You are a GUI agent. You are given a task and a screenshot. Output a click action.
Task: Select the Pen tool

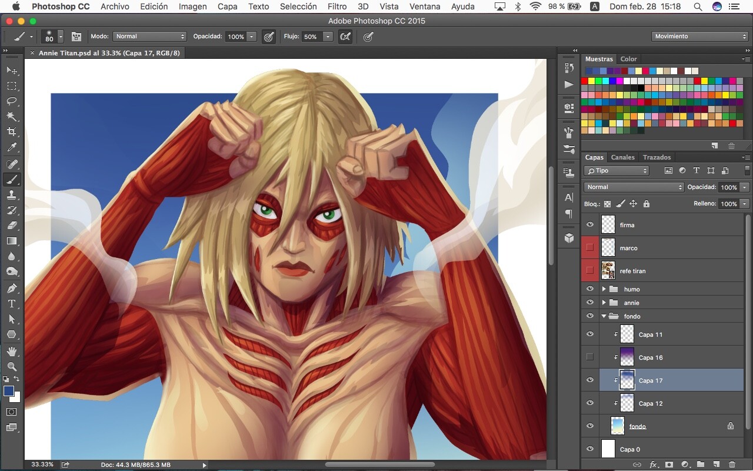pos(12,288)
